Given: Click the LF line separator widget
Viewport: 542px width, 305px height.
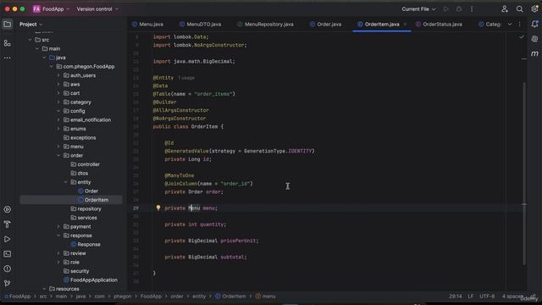Looking at the screenshot, I should pos(471,297).
